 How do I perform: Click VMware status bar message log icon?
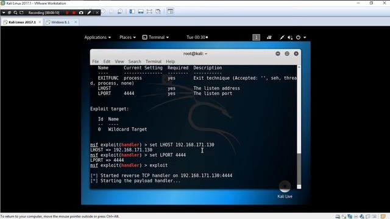click(383, 217)
